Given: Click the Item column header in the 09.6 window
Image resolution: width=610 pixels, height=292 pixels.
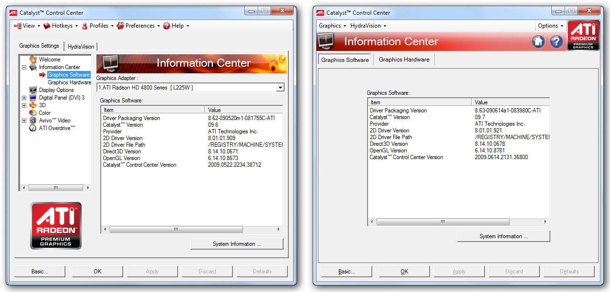Looking at the screenshot, I should (x=153, y=110).
